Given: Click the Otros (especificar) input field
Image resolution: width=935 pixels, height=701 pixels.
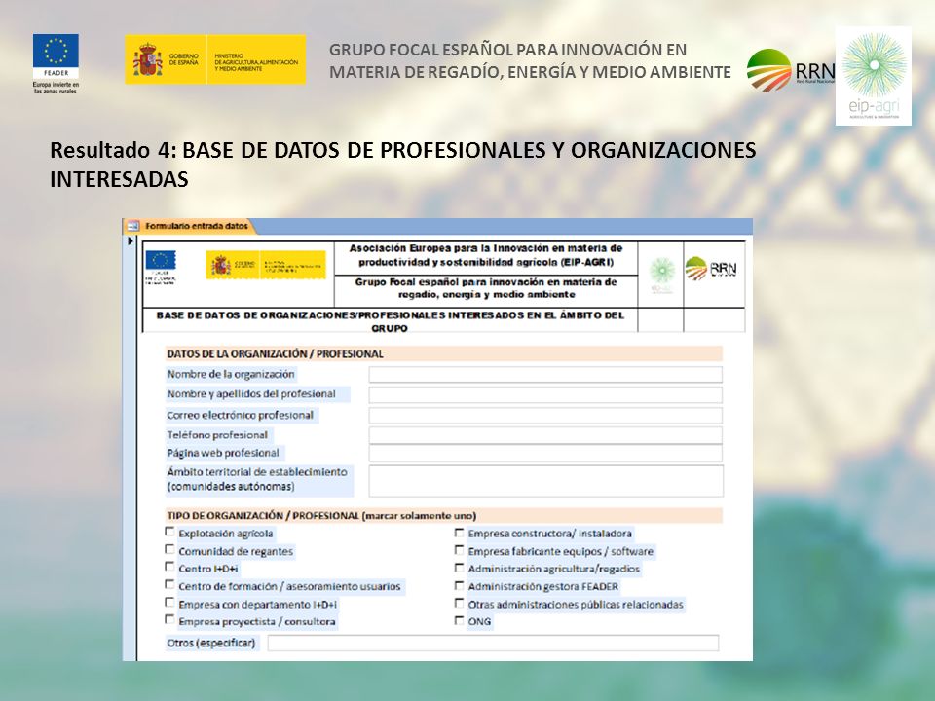Looking at the screenshot, I should tap(493, 644).
